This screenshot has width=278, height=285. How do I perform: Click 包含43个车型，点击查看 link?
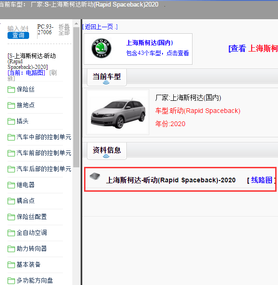pos(157,53)
